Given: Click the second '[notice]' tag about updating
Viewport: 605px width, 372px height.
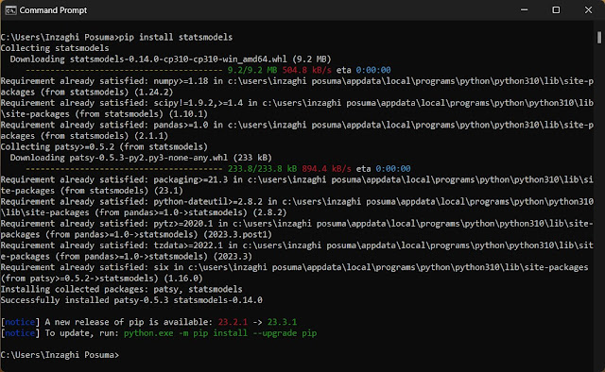Looking at the screenshot, I should 20,333.
